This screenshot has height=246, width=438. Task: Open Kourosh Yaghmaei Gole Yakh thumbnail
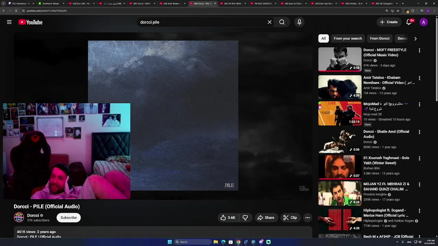click(340, 167)
